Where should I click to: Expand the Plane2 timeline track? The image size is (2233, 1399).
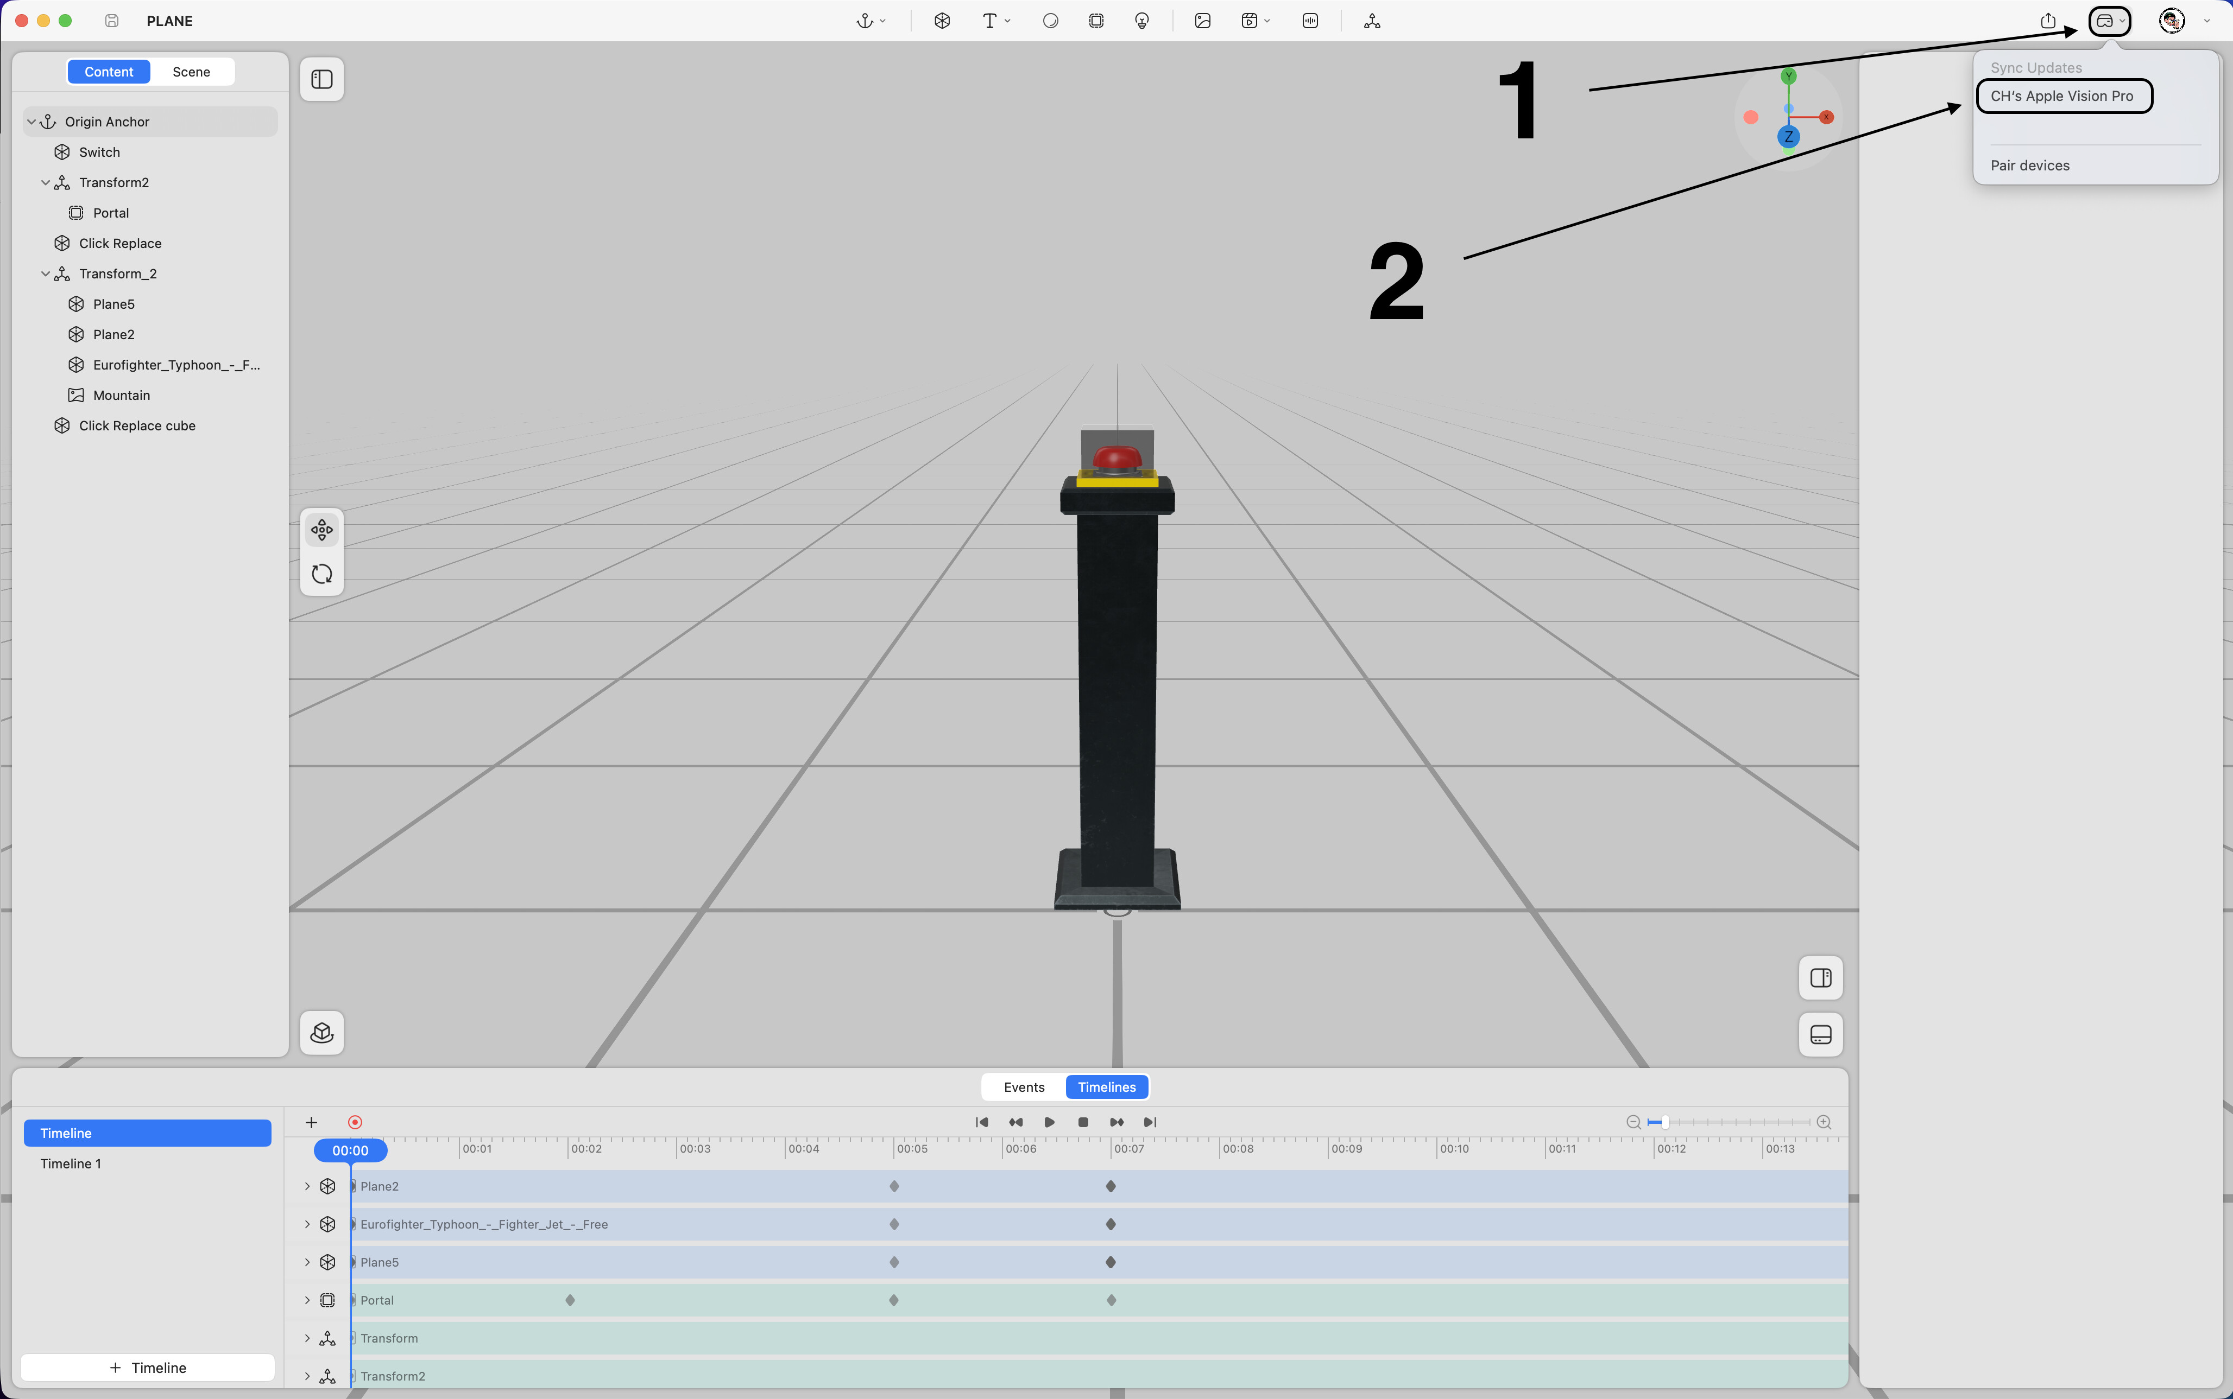click(307, 1186)
